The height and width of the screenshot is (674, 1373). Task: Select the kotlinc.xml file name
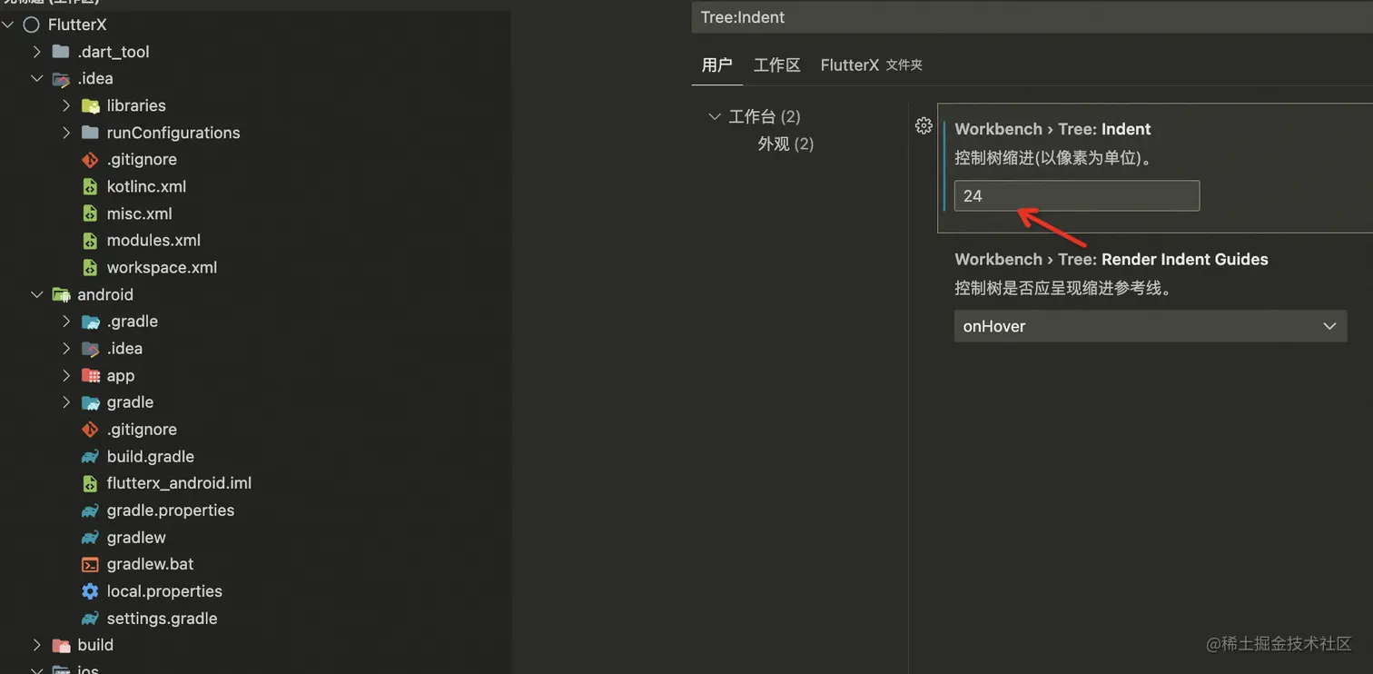[x=146, y=186]
